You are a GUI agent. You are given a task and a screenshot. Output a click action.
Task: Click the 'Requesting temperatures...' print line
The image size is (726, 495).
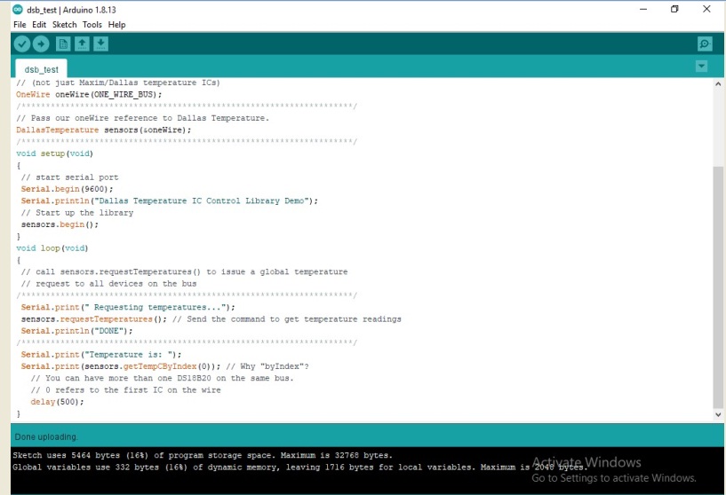click(128, 307)
